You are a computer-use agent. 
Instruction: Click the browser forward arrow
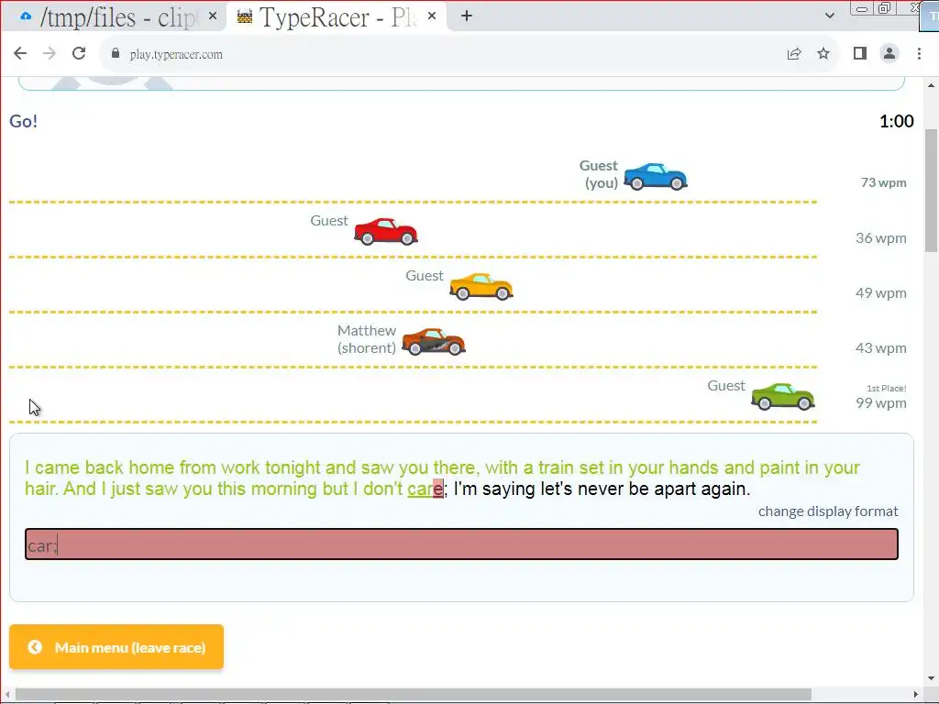(50, 53)
